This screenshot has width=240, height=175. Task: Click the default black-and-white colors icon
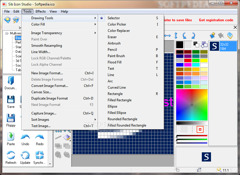(196, 44)
